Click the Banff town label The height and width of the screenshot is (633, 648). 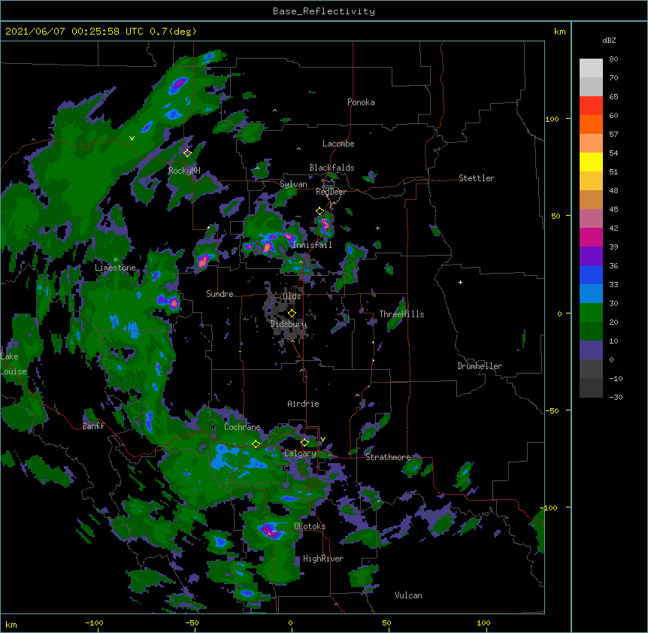tap(93, 426)
